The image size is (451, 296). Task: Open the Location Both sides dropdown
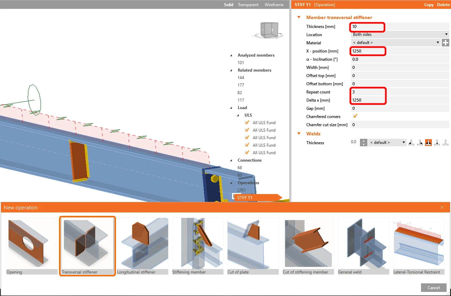pos(400,34)
